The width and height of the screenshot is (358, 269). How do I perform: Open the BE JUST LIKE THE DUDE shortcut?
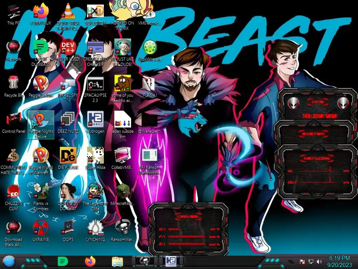tap(122, 53)
